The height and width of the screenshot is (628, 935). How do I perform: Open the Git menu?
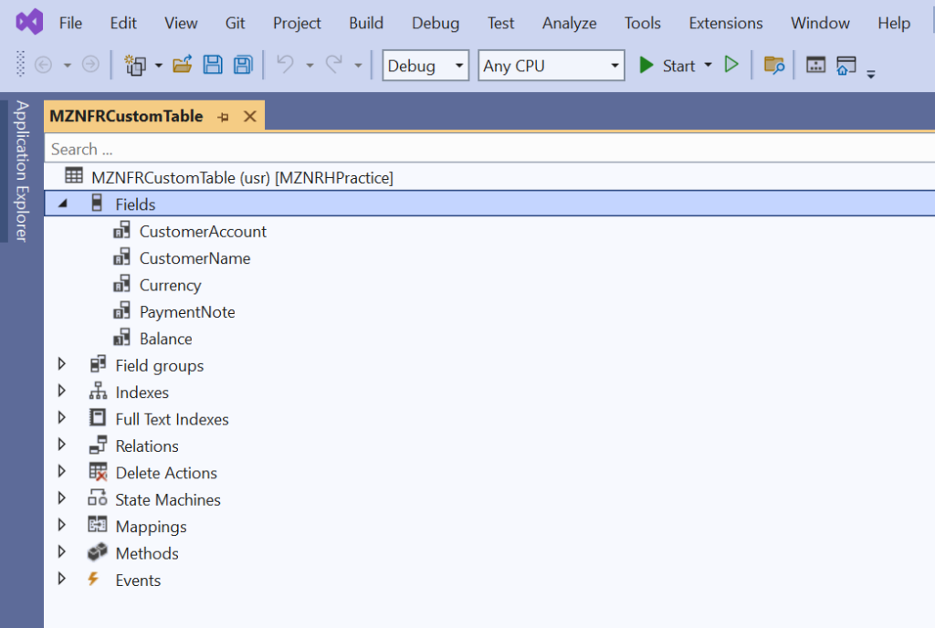235,23
